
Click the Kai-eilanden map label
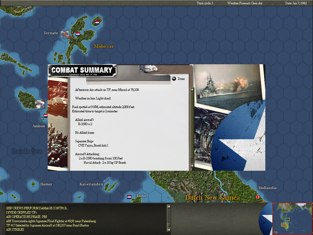[91, 184]
